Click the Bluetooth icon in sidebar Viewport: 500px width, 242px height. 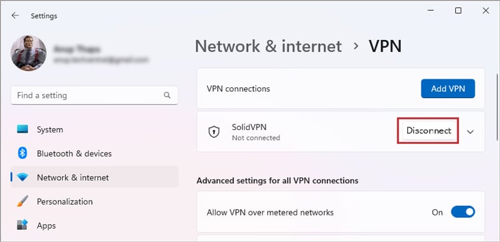(22, 153)
